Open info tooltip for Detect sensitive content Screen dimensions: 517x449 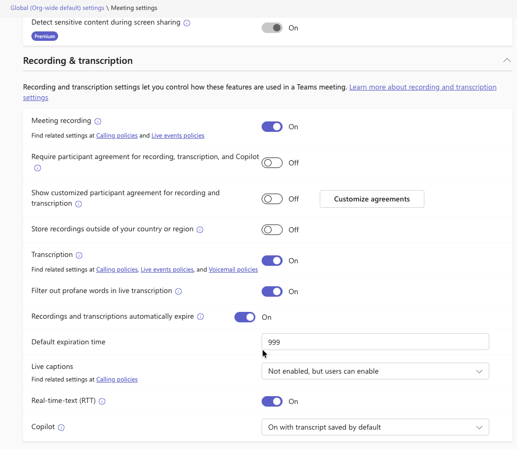click(x=187, y=23)
